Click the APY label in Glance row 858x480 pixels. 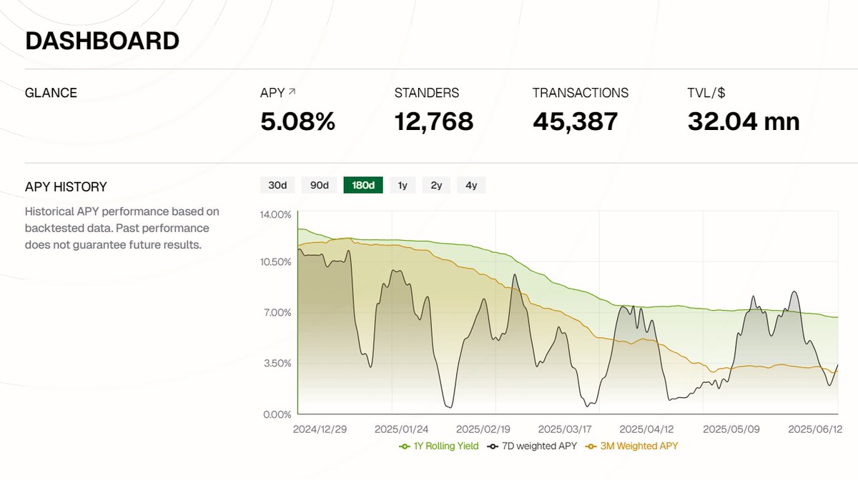pos(272,93)
